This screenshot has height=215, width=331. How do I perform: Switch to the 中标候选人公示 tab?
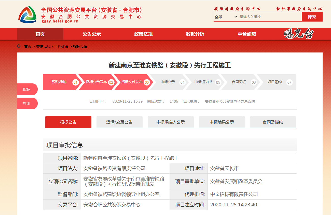point(171,122)
